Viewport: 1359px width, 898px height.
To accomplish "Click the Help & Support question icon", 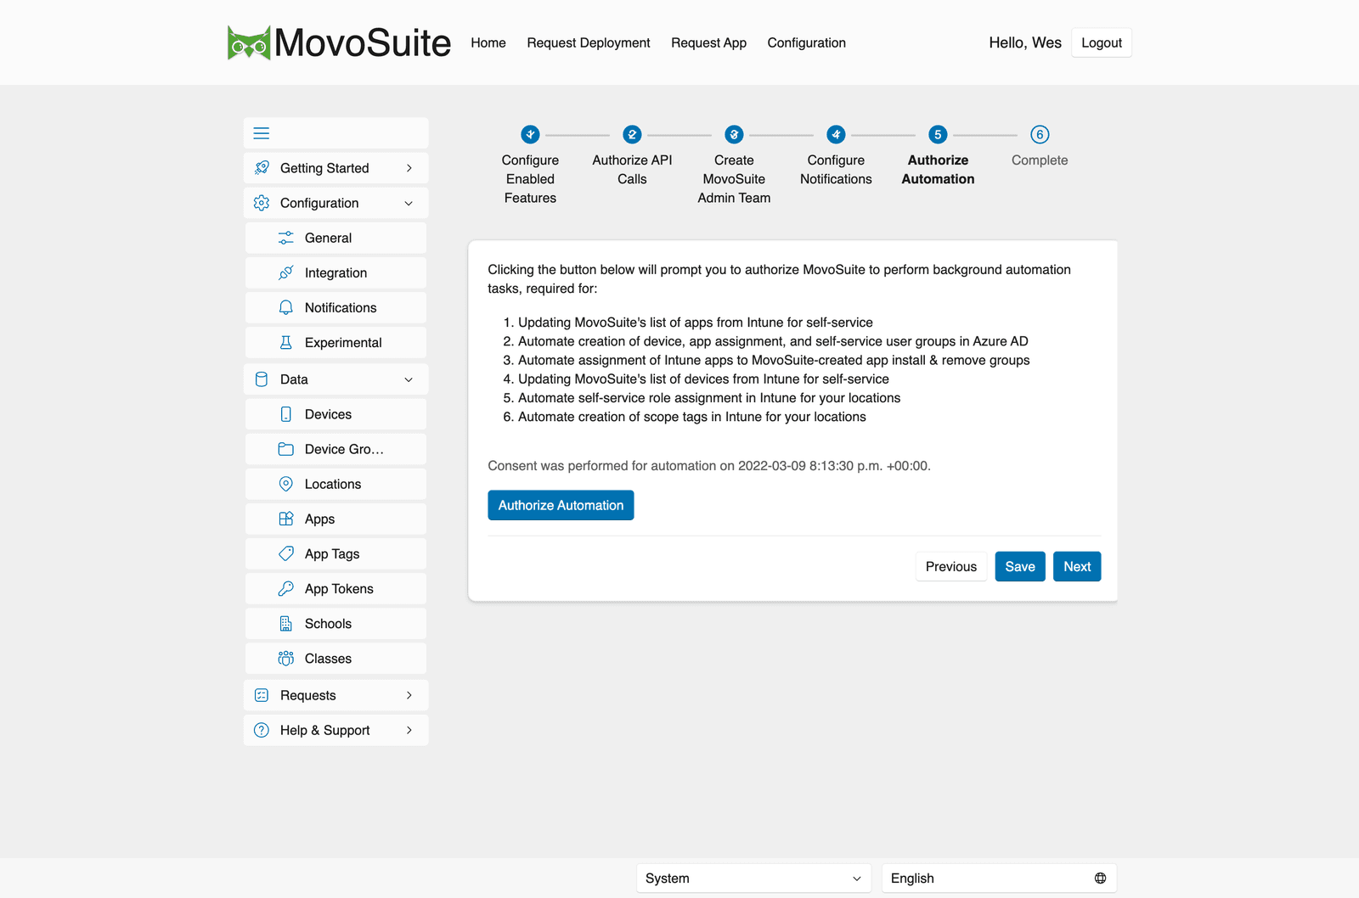I will pos(262,730).
